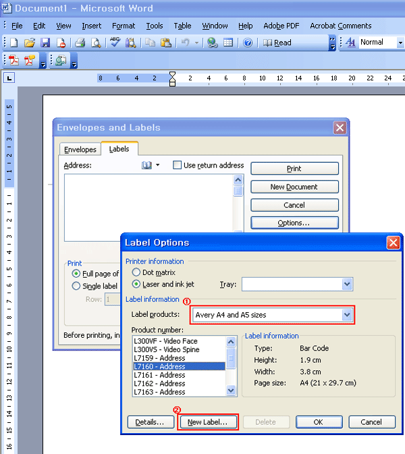
Task: Open the Acrobat Comments menu
Action: (340, 26)
